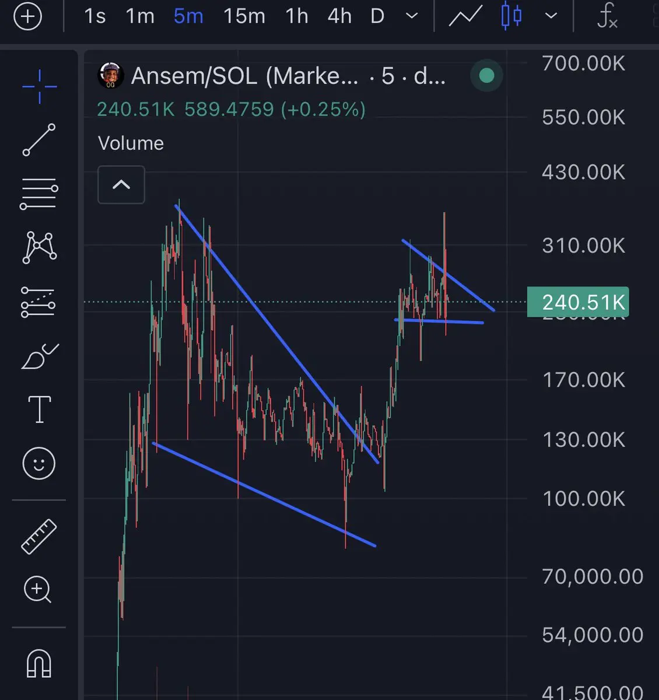Select the trend line drawing tool
Screen dimensions: 659x700
tap(39, 140)
